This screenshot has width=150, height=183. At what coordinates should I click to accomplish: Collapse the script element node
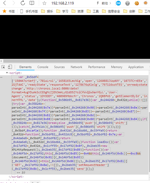click(x=7, y=73)
